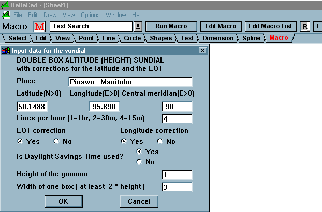Click the DeltaCad document icon beside File
This screenshot has width=322, height=212.
tap(6, 15)
